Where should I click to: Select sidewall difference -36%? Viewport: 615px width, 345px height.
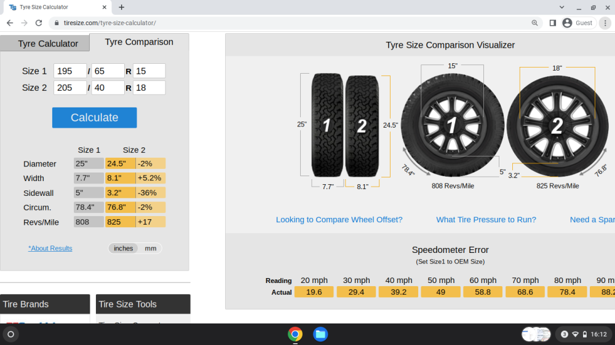pyautogui.click(x=151, y=193)
